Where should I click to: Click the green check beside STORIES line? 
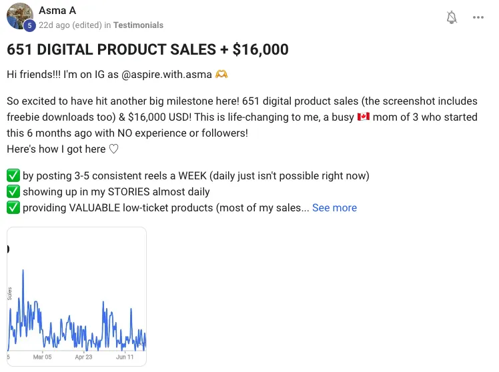[13, 191]
